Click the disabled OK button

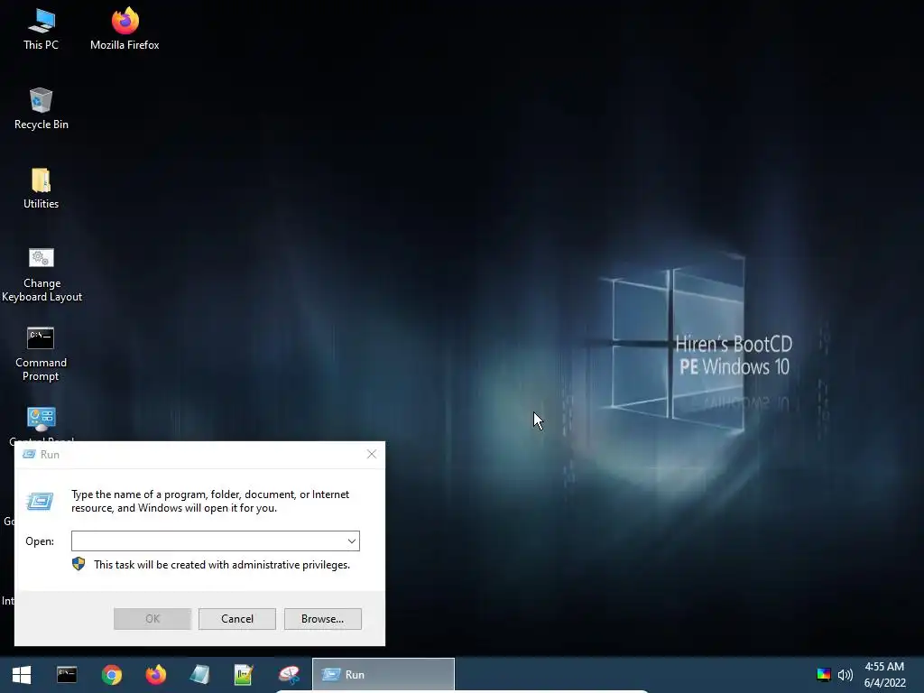[152, 619]
